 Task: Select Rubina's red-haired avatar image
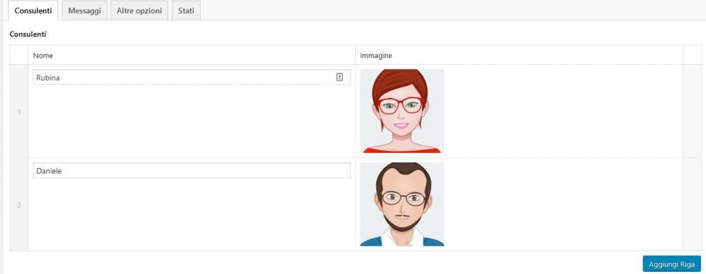tap(402, 111)
